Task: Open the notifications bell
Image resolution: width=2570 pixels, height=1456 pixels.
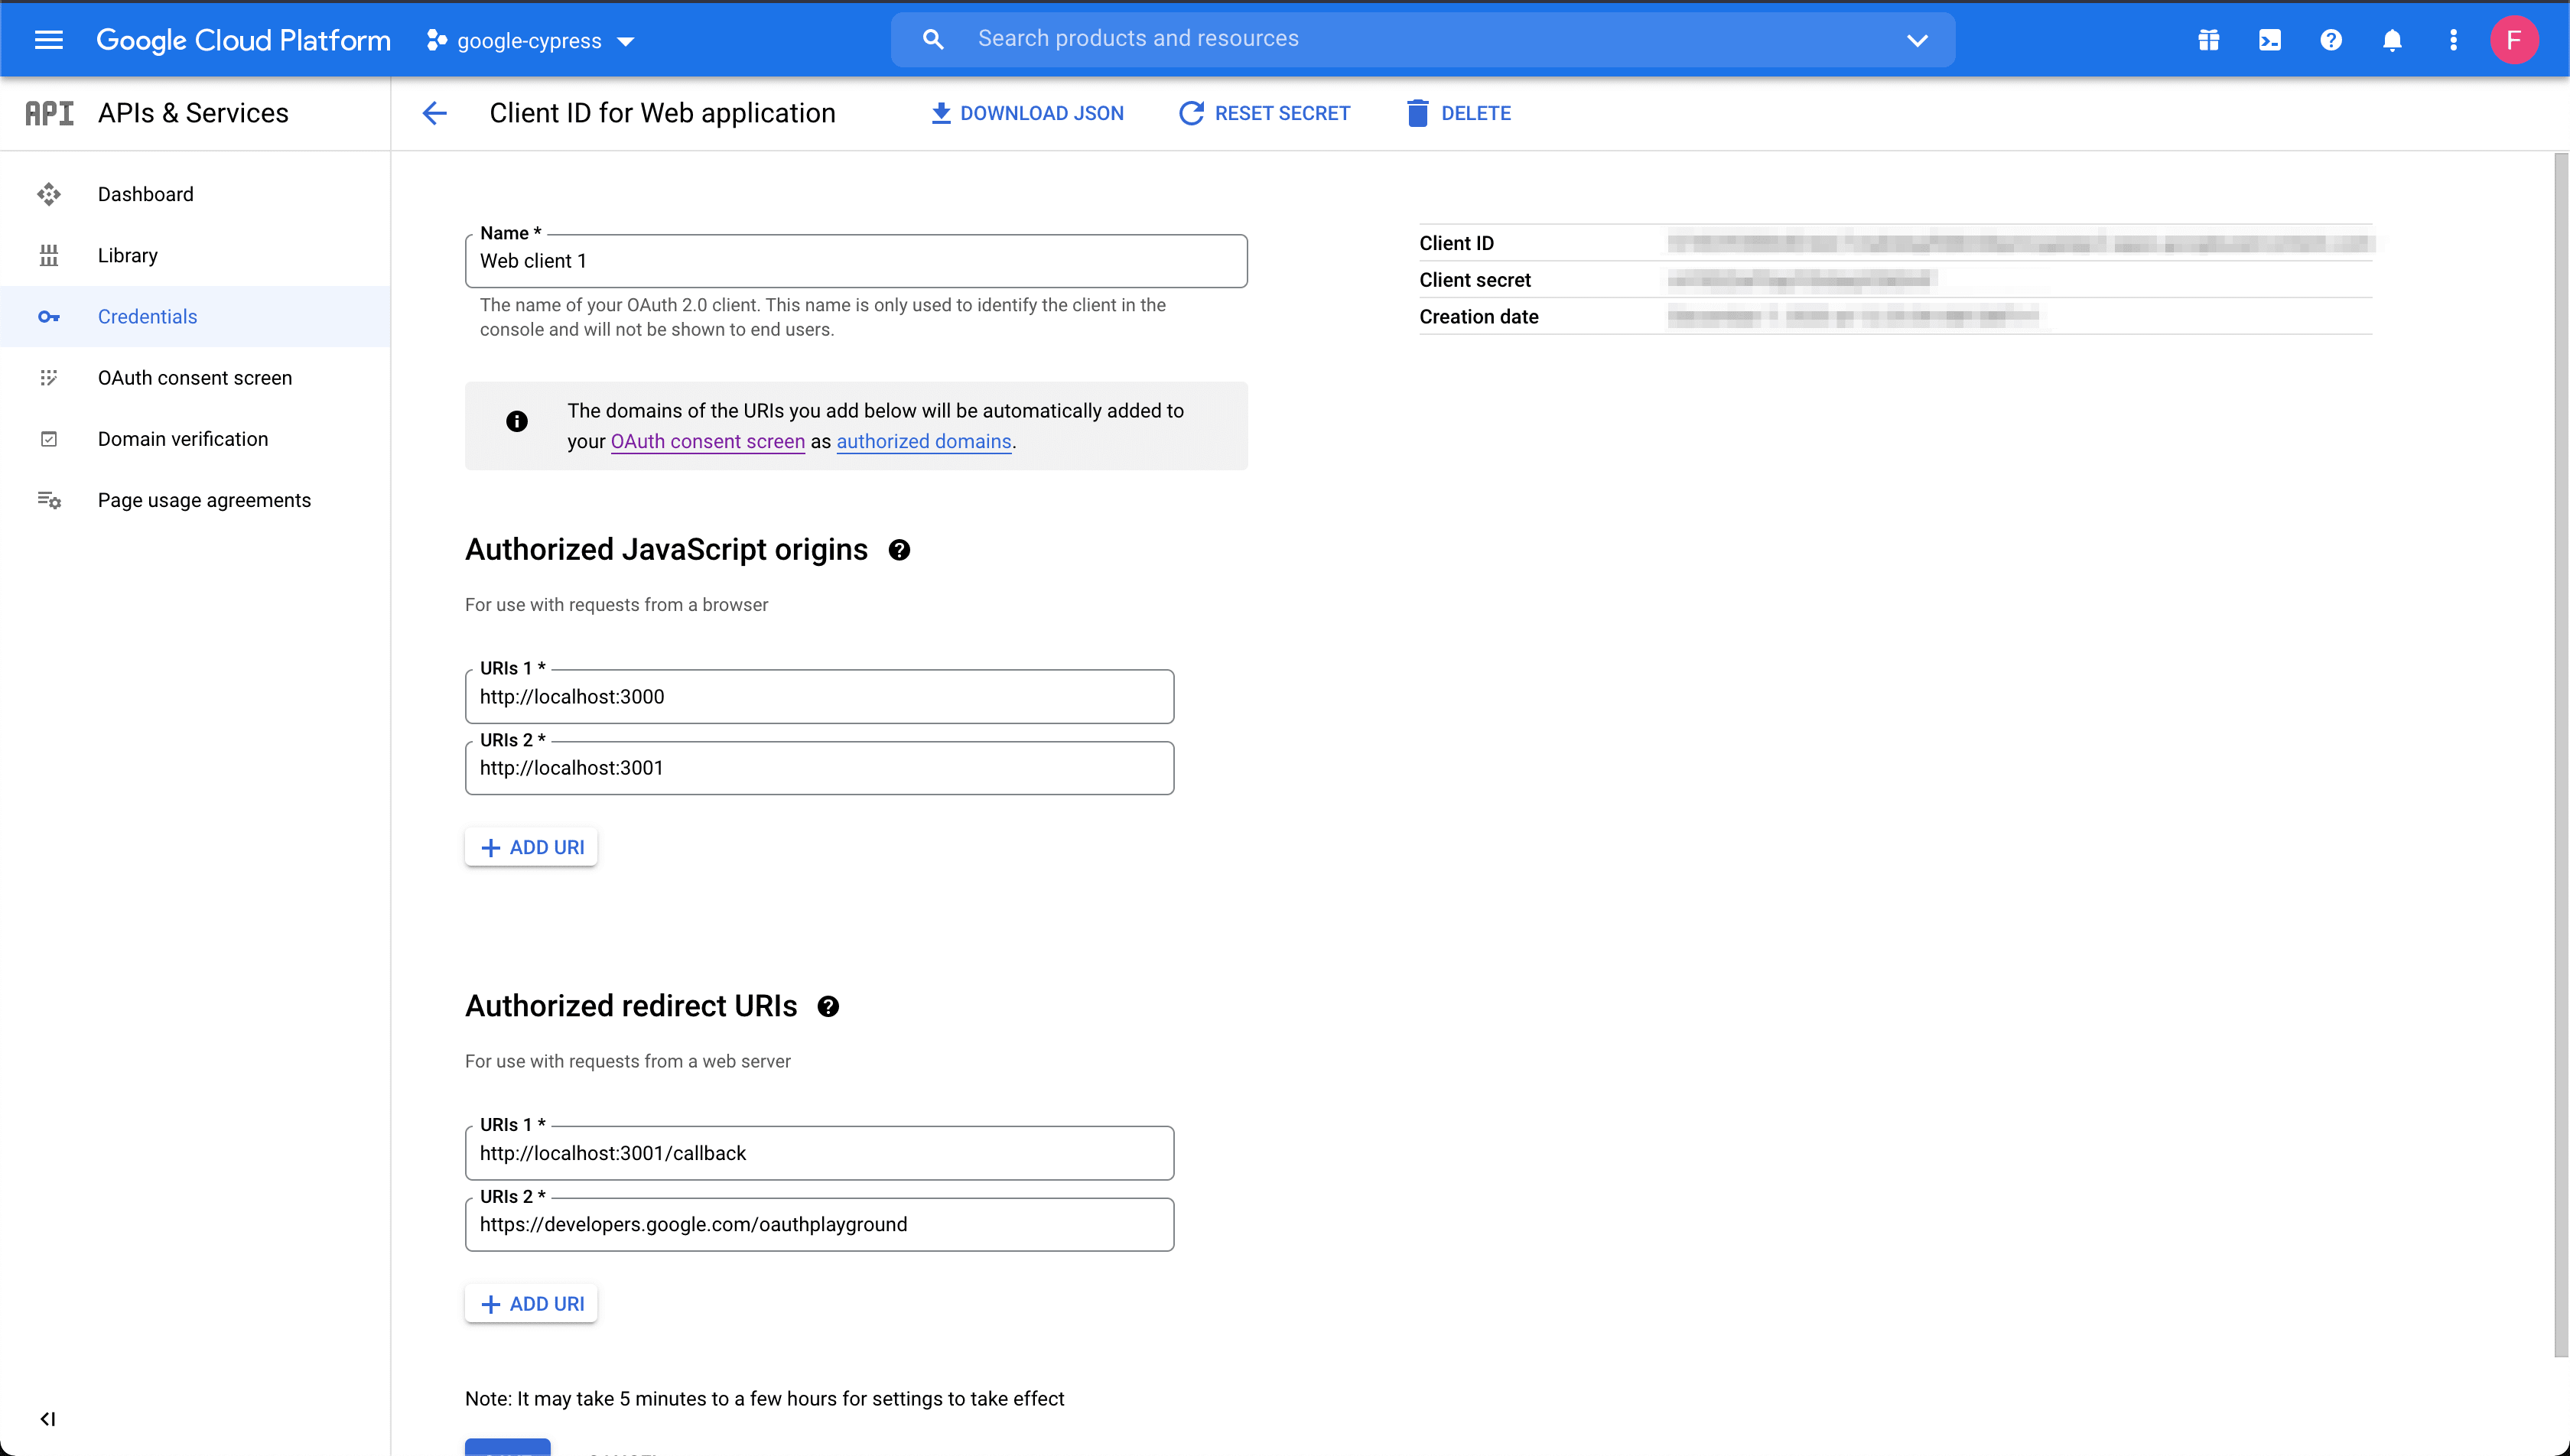Action: tap(2392, 40)
